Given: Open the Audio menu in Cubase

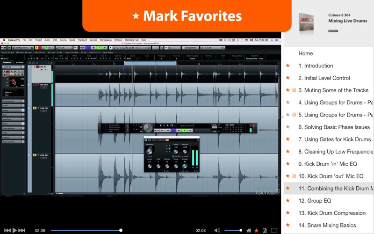Looking at the screenshot, I should [47, 40].
